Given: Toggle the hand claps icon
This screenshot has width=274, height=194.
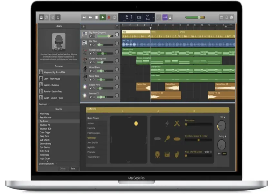Looking at the screenshot, I should pyautogui.click(x=177, y=155).
